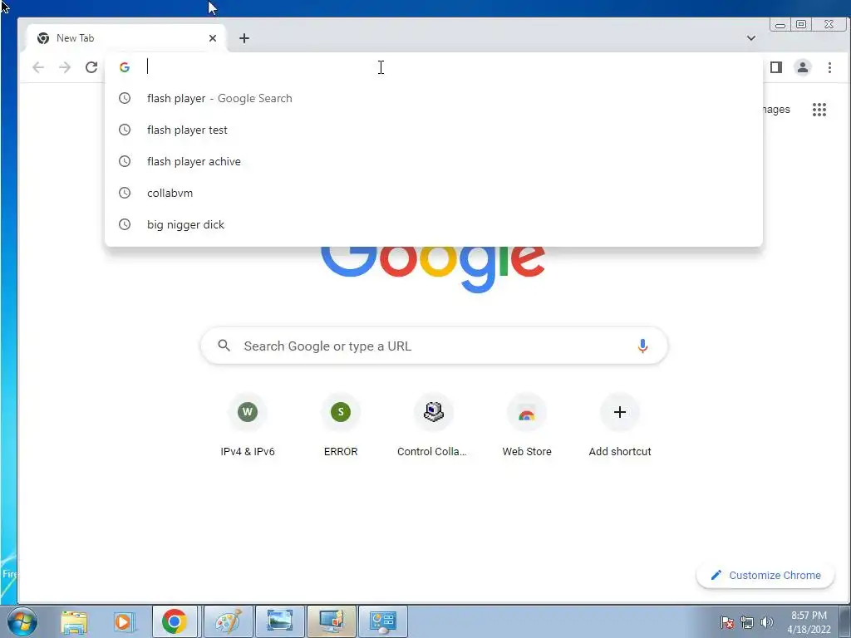Choose the 'flash player - Google Search' suggestion
The height and width of the screenshot is (638, 851).
tap(434, 98)
